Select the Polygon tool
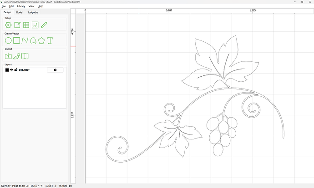The width and height of the screenshot is (314, 188). coord(41,40)
